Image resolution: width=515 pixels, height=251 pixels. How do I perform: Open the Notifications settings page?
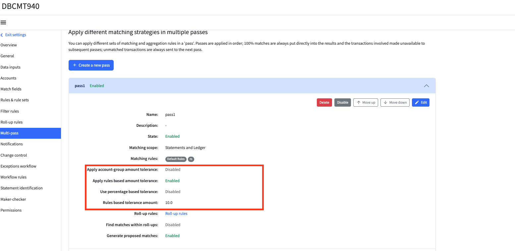pyautogui.click(x=12, y=144)
